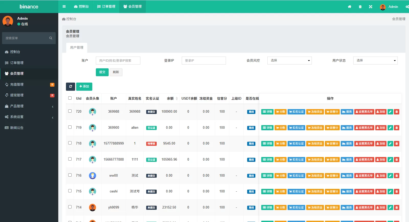This screenshot has width=409, height=222.
Task: Open the 会员风控 dropdown
Action: click(x=289, y=61)
